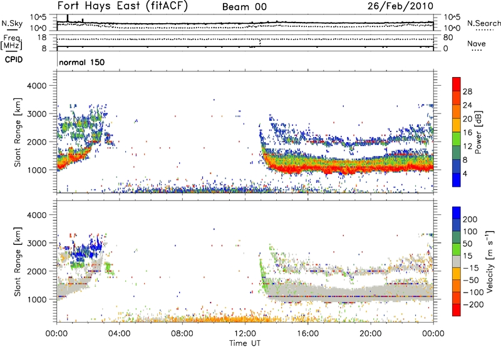Click the '04:00' time axis tick label
This screenshot has height=347, width=501.
(119, 334)
